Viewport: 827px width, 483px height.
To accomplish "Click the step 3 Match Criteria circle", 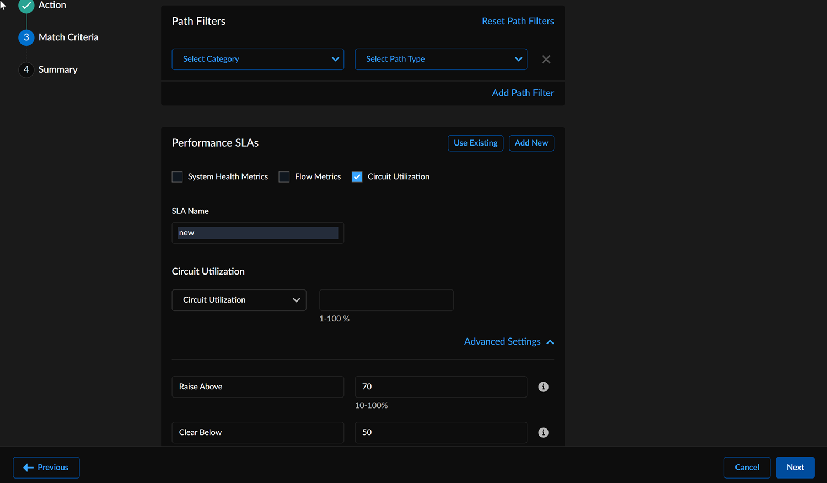I will pos(26,37).
